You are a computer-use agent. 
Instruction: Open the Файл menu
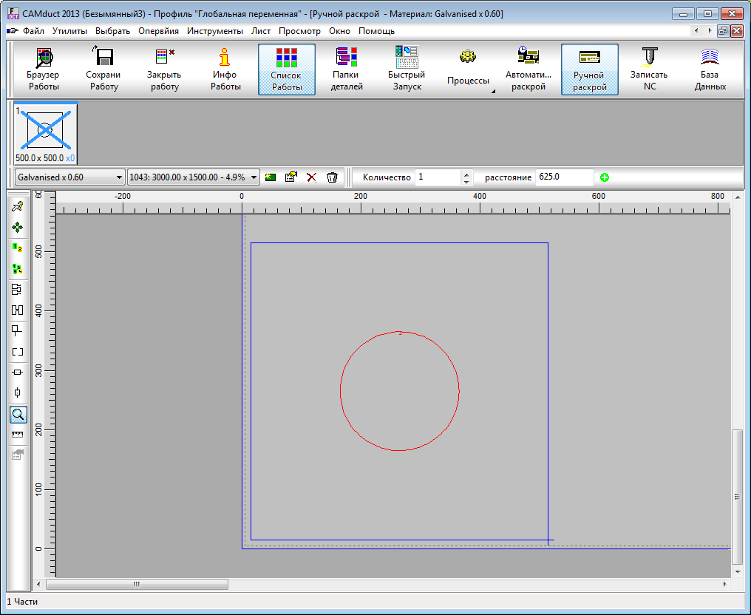click(x=33, y=31)
